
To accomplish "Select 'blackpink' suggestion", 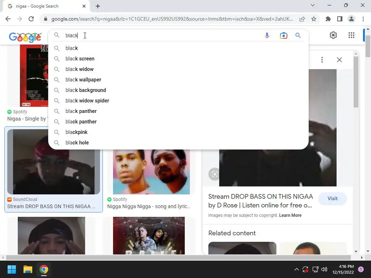I will coord(178,132).
